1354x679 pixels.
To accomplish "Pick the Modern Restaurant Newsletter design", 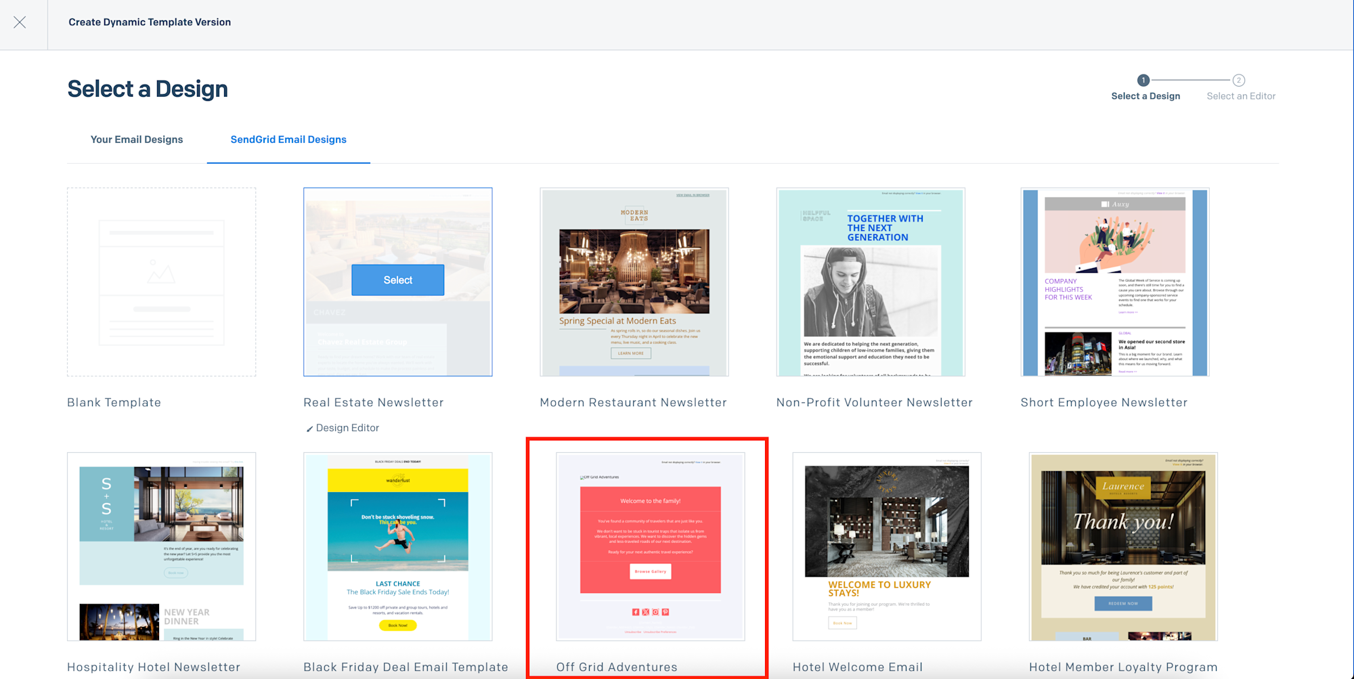I will tap(634, 282).
